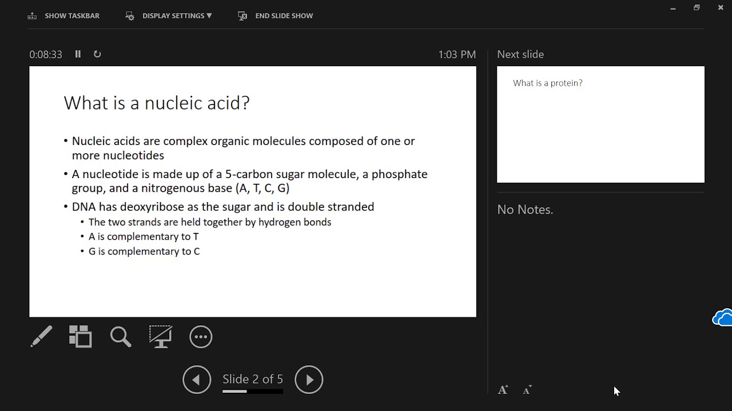The image size is (732, 411).
Task: Click Show Taskbar option
Action: point(63,15)
